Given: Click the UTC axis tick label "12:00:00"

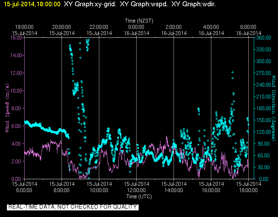Looking at the screenshot, I should (x=136, y=190).
